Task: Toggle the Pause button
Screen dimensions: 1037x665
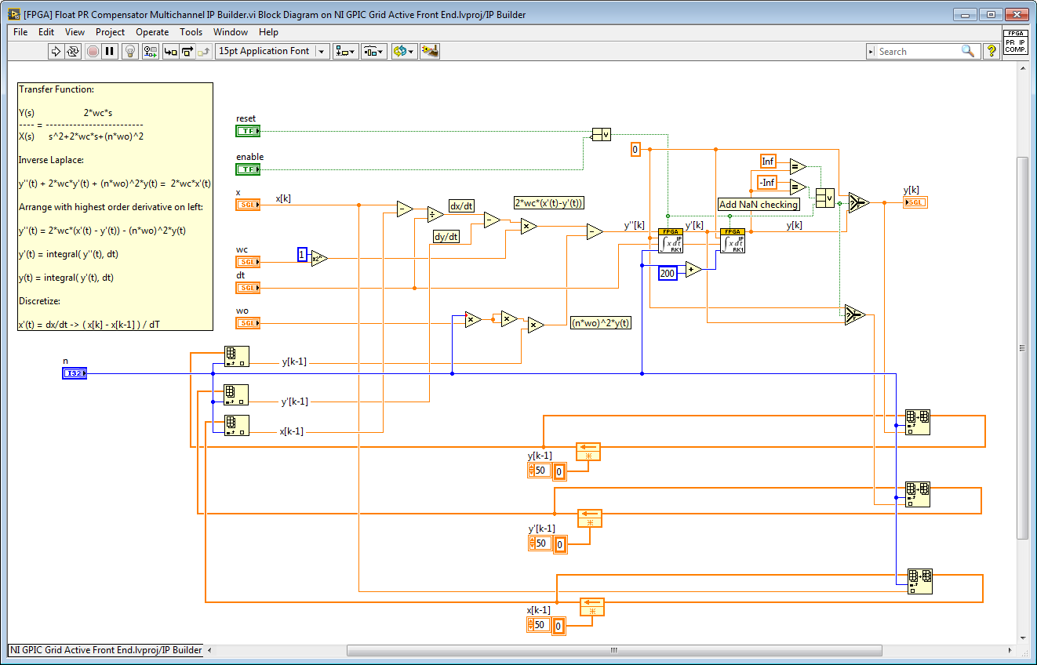Action: point(110,51)
